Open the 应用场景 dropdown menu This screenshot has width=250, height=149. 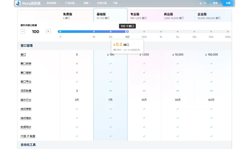tap(52, 3)
